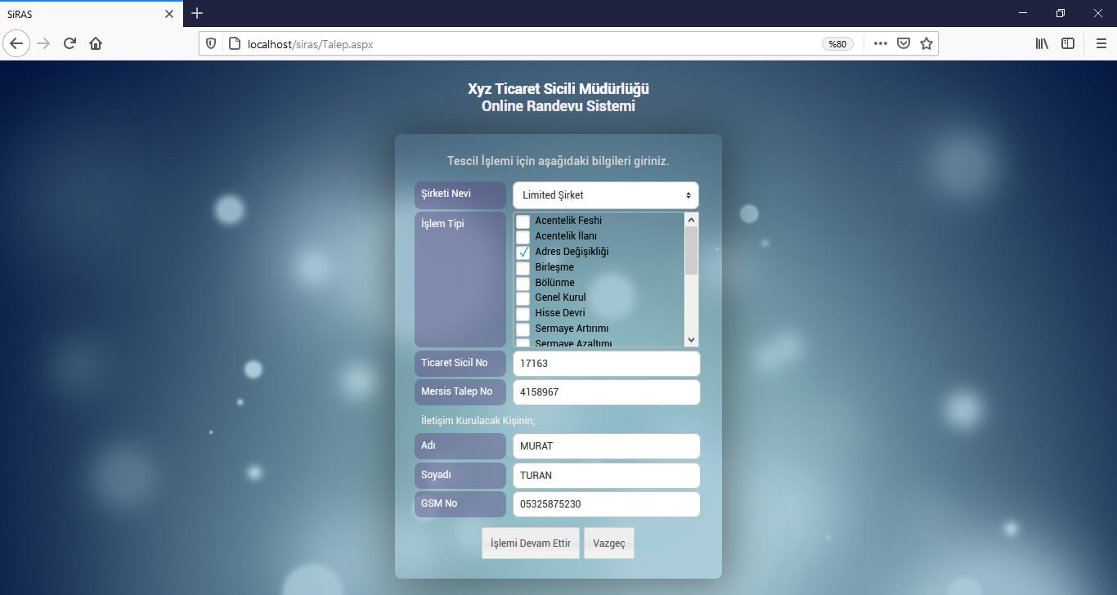The height and width of the screenshot is (595, 1117).
Task: Click the Vazgeç cancel button
Action: click(x=608, y=544)
